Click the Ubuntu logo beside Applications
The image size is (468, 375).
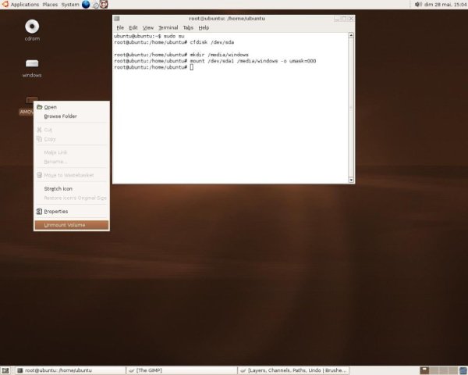pyautogui.click(x=5, y=5)
